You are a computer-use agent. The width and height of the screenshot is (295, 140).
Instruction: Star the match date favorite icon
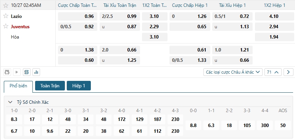(x=6, y=5)
